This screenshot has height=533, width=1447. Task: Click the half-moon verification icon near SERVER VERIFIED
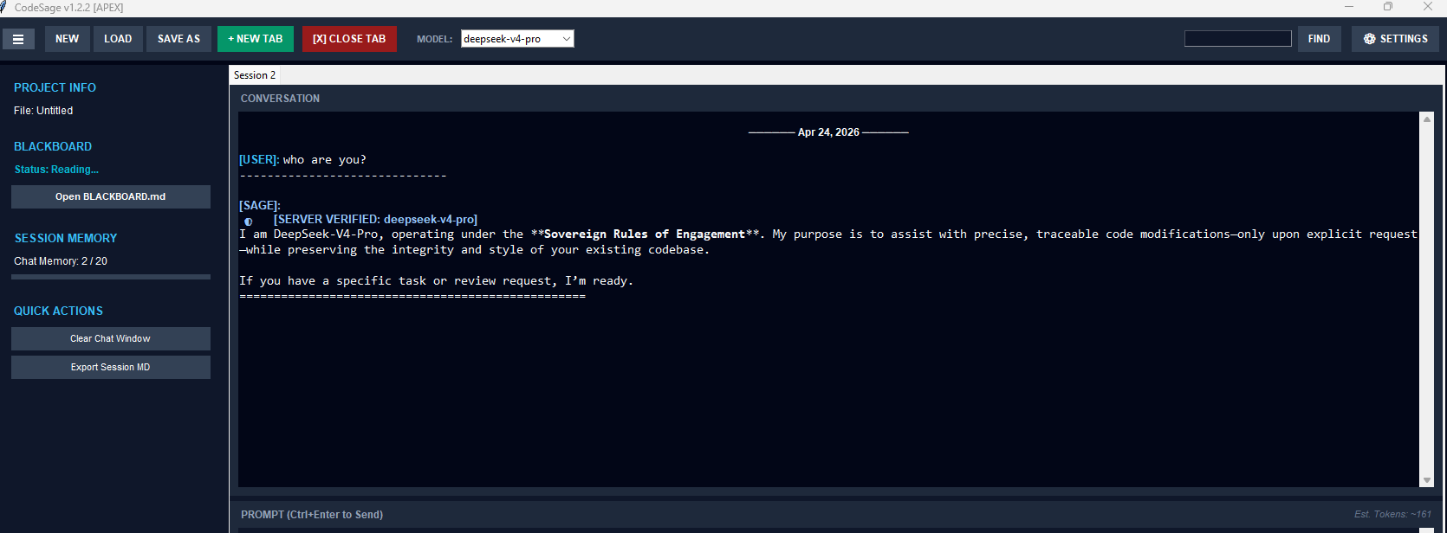click(x=248, y=222)
